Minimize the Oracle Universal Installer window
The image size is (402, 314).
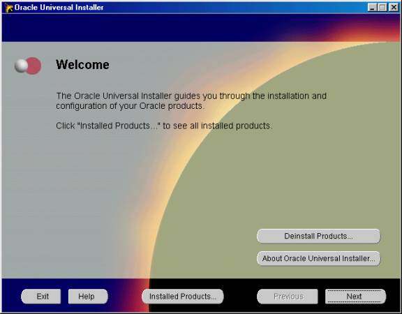(x=372, y=8)
